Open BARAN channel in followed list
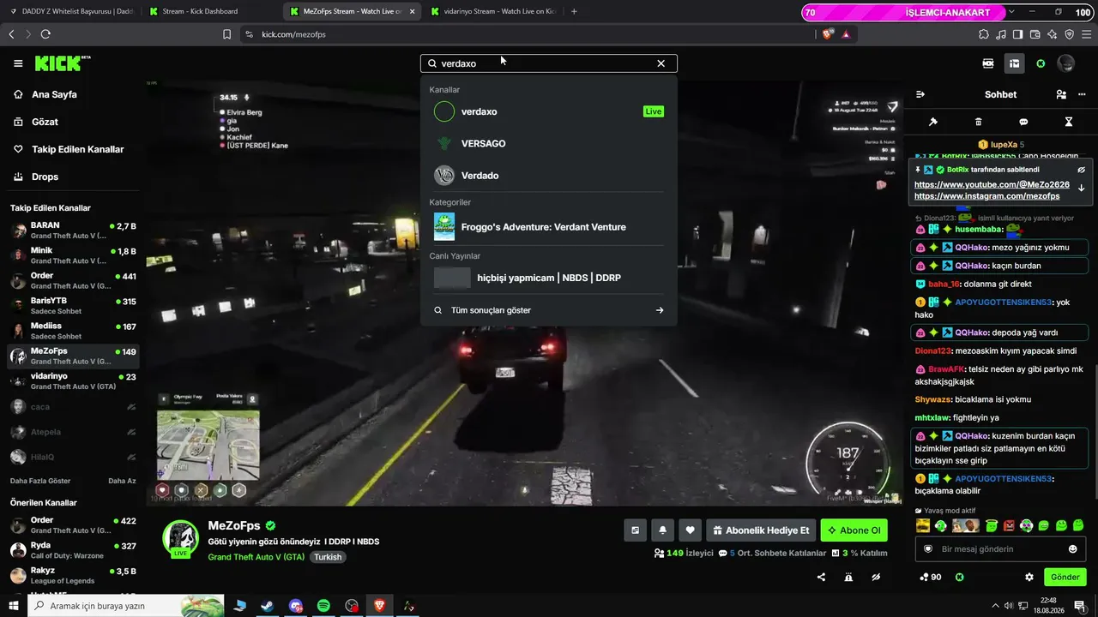 (x=73, y=231)
